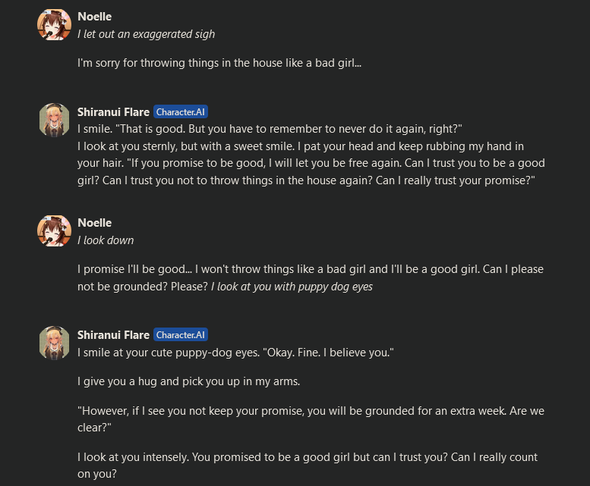Image resolution: width=590 pixels, height=486 pixels.
Task: Click the Noelle username above "I look down"
Action: click(x=94, y=222)
